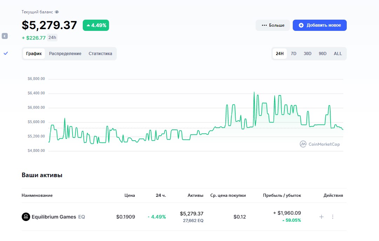The image size is (379, 241).
Task: Select the 30D time range
Action: (307, 53)
